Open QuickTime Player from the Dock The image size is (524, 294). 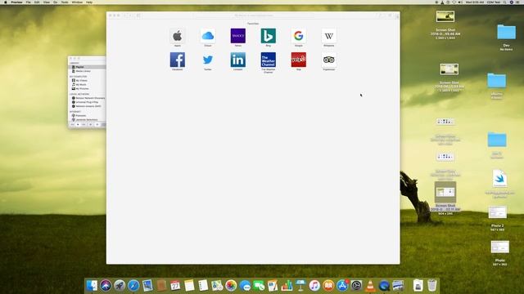tap(384, 286)
